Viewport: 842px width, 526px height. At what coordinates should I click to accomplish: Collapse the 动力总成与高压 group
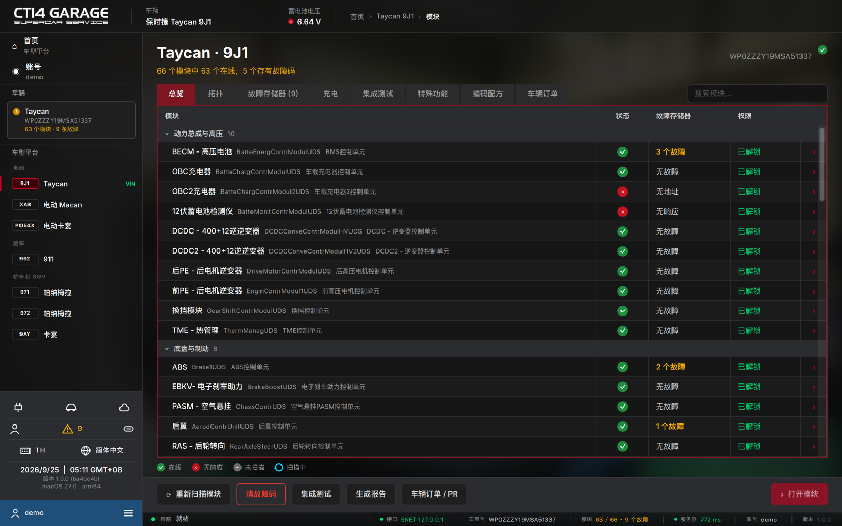click(167, 134)
